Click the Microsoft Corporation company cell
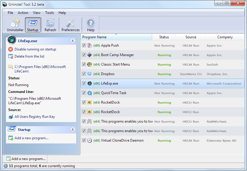The image size is (247, 171). click(x=224, y=83)
